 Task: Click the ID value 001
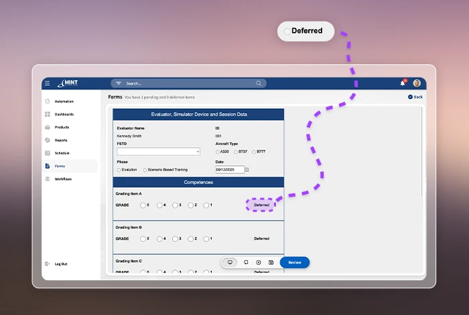point(218,136)
